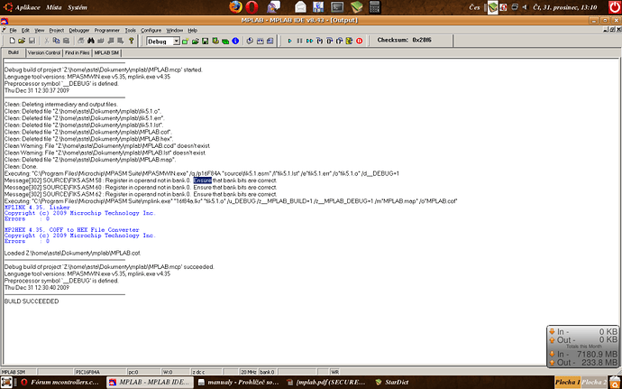
Task: Open a project with the green folder icon
Action: (196, 41)
